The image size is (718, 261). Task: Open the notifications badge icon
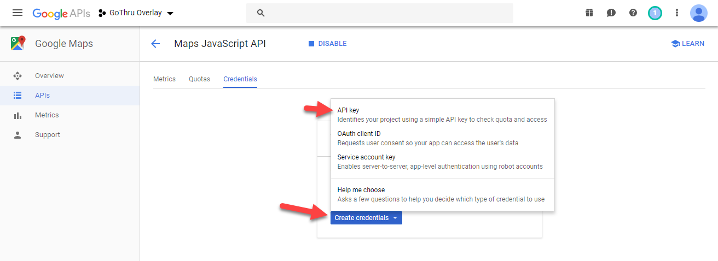click(x=655, y=13)
